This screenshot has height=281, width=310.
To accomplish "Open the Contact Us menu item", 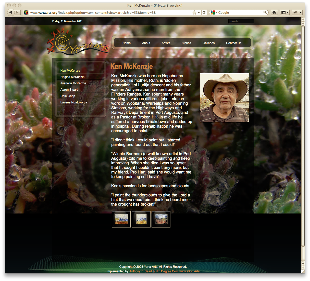I will [233, 43].
